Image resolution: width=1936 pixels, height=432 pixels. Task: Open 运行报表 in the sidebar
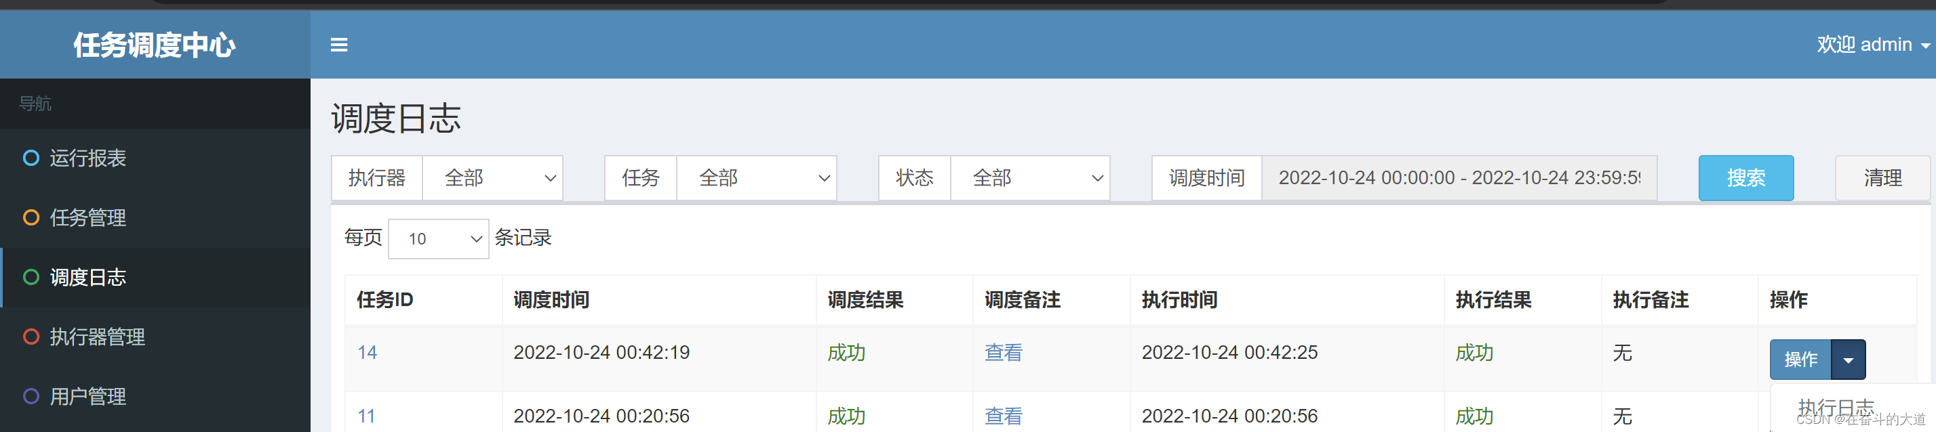[155, 158]
